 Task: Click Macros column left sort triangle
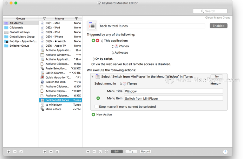click(44, 19)
